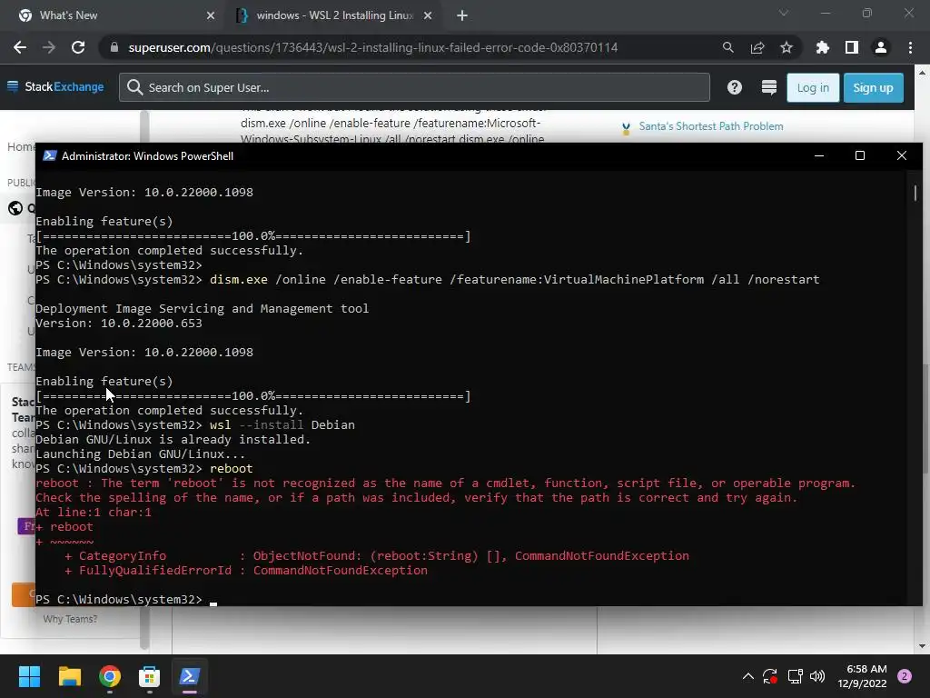The height and width of the screenshot is (698, 930).
Task: Open the clock and date in taskbar
Action: [x=863, y=676]
